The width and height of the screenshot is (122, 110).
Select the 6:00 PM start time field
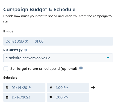(68, 87)
